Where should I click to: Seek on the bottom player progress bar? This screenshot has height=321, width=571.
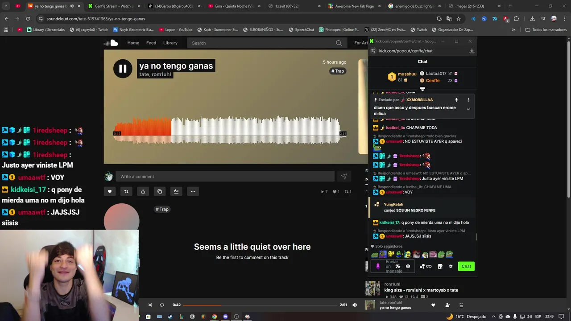pos(260,305)
